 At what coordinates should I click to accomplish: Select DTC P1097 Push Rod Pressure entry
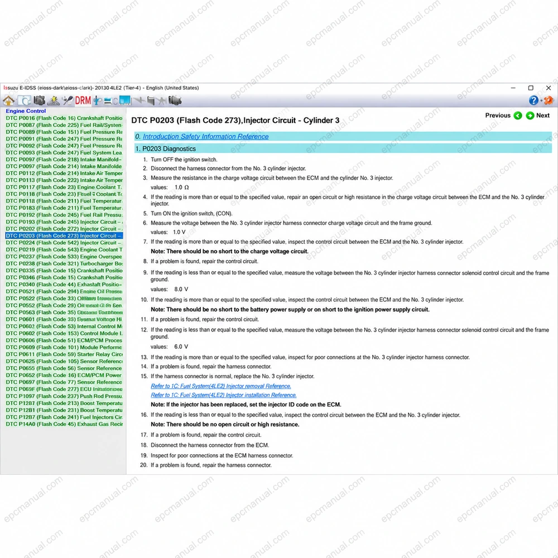pyautogui.click(x=64, y=396)
